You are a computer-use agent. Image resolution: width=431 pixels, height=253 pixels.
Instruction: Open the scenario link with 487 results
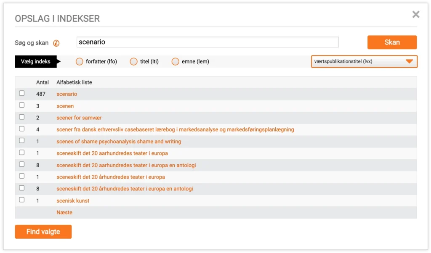tap(67, 94)
